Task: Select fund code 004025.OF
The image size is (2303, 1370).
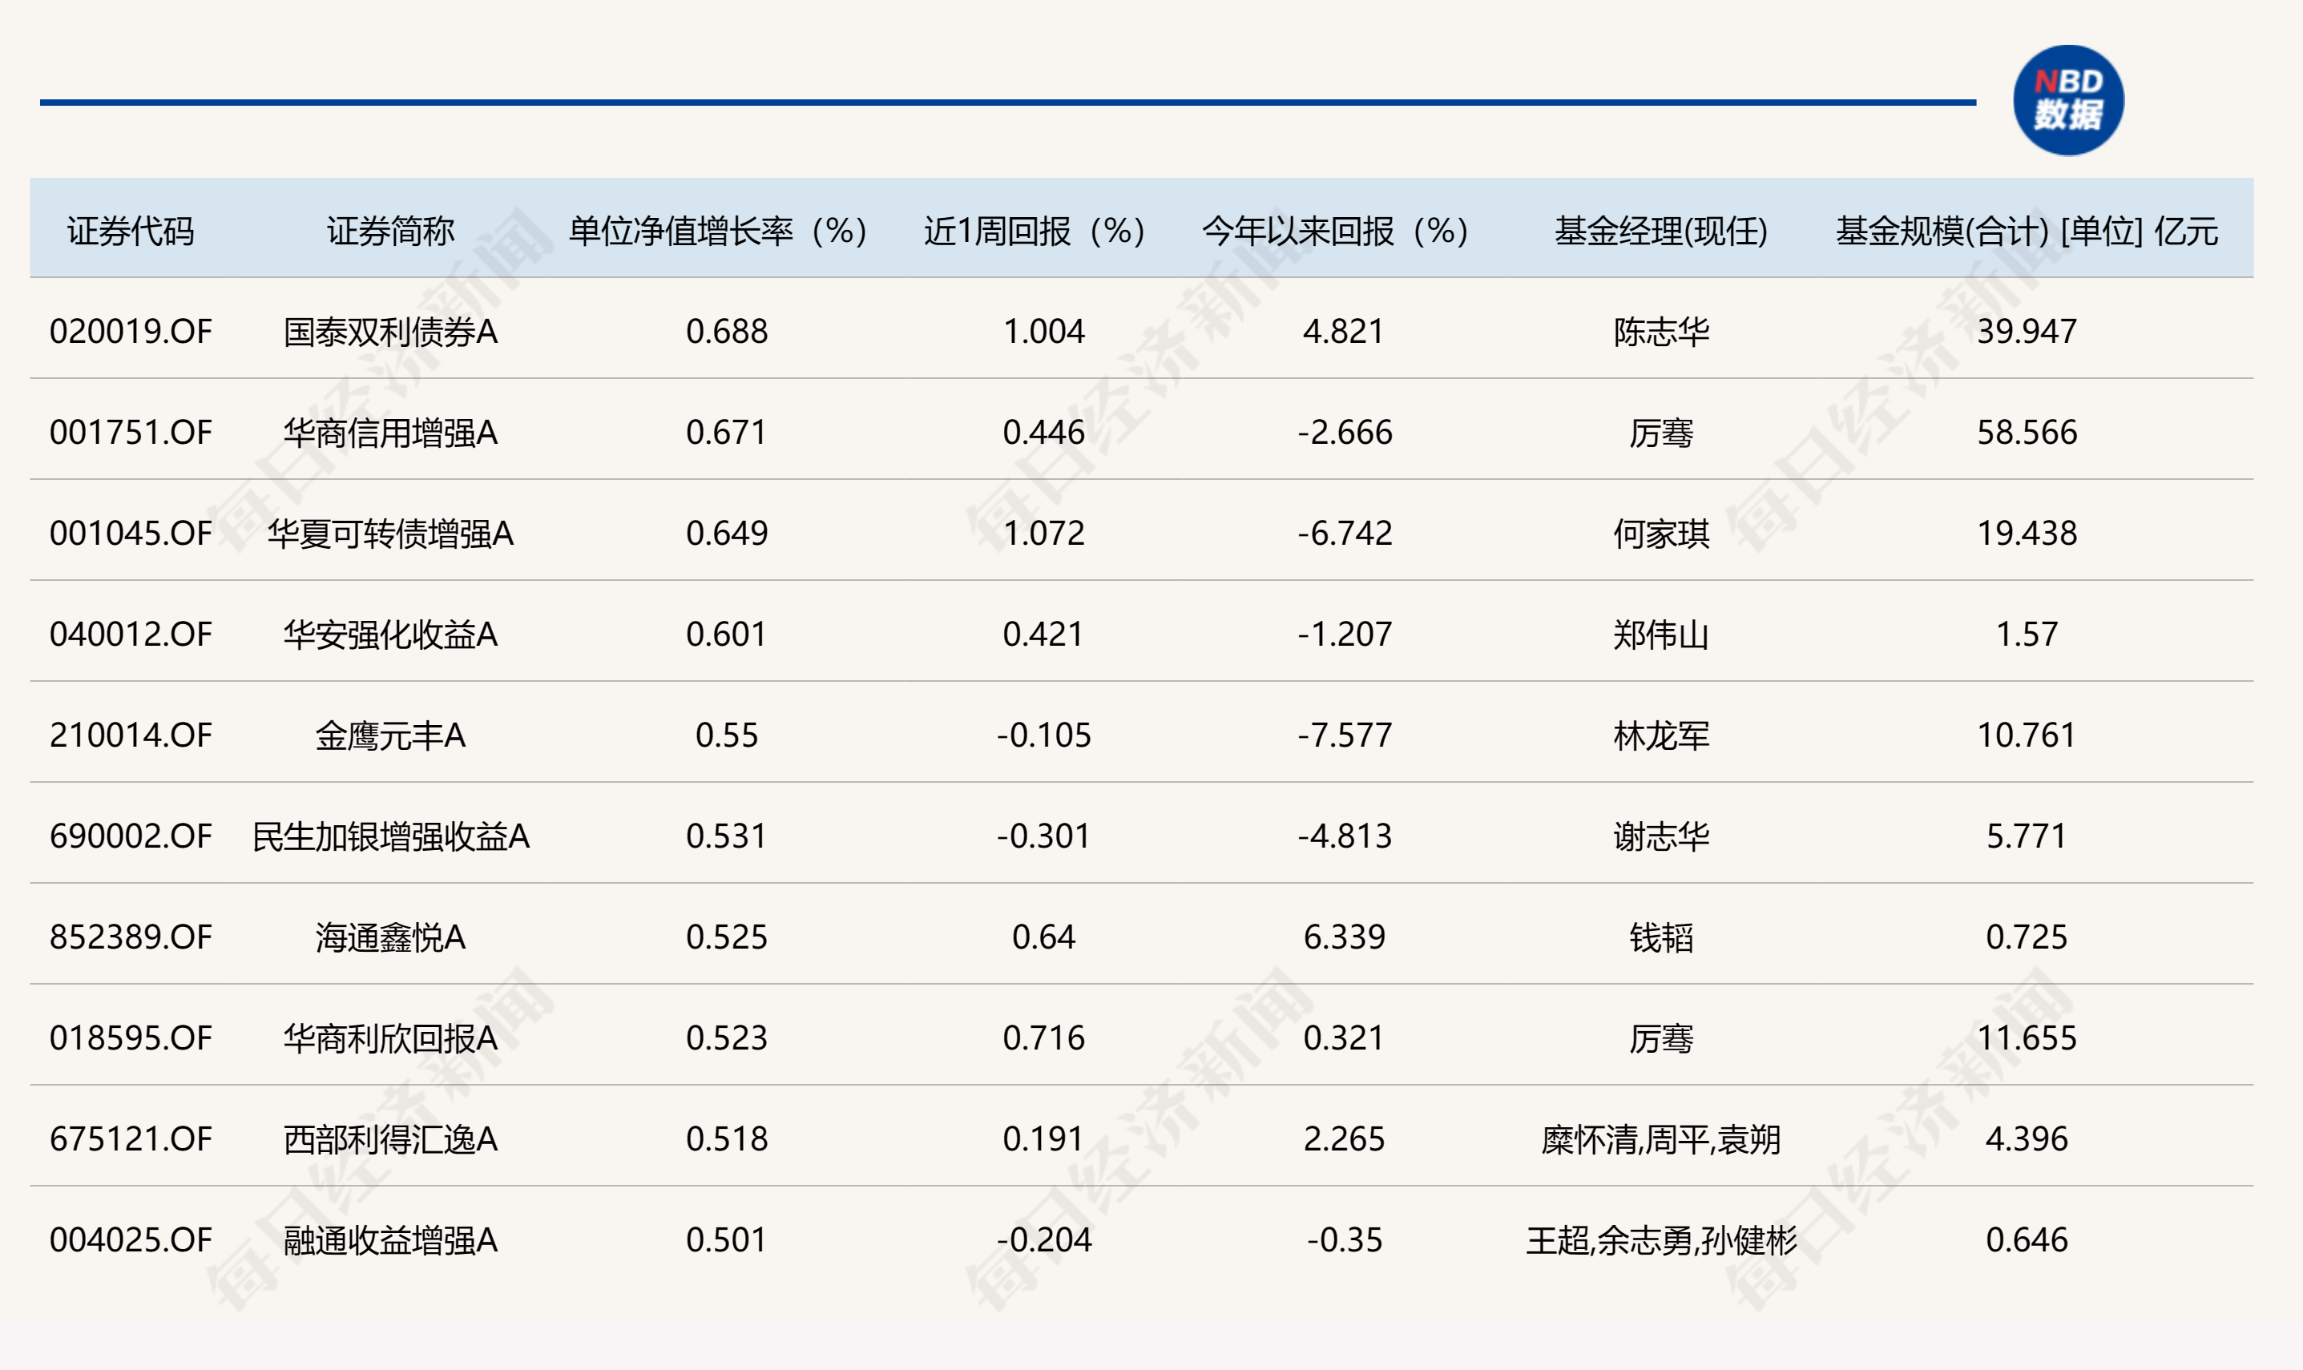Action: point(130,1239)
